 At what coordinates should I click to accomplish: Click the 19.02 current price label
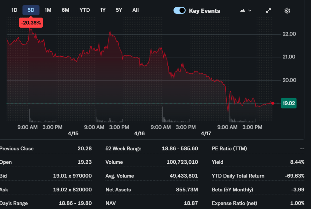click(289, 103)
